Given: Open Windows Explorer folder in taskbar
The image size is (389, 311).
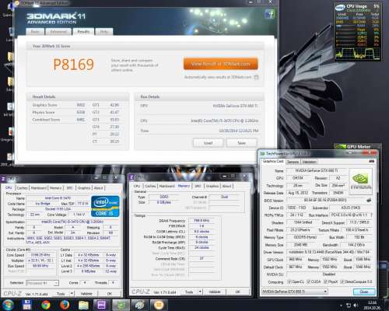Looking at the screenshot, I should pos(83,305).
